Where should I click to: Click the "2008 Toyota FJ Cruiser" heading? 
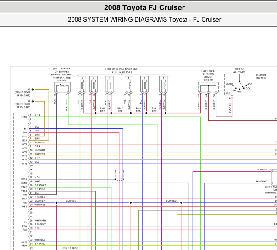click(x=144, y=8)
